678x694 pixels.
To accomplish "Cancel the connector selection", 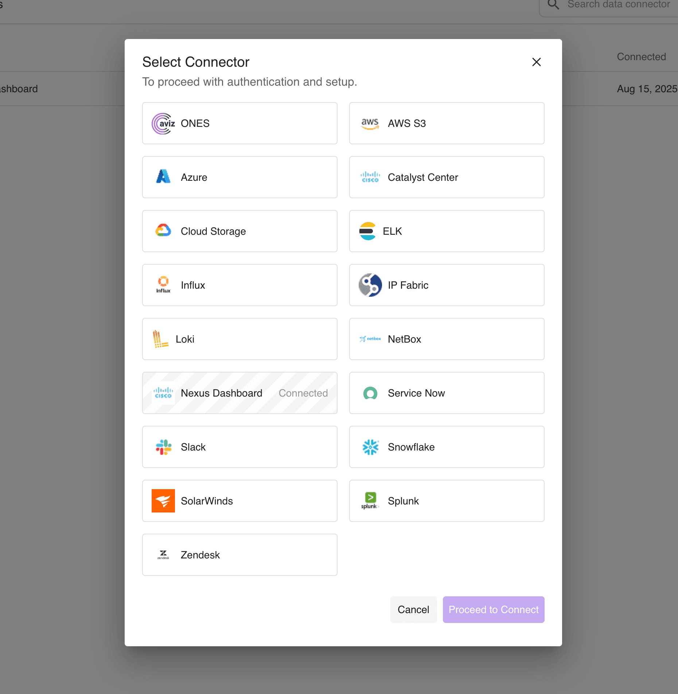I will click(413, 609).
